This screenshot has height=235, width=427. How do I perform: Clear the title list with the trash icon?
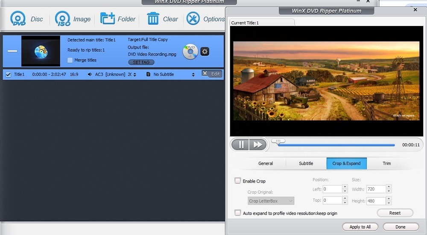(153, 18)
